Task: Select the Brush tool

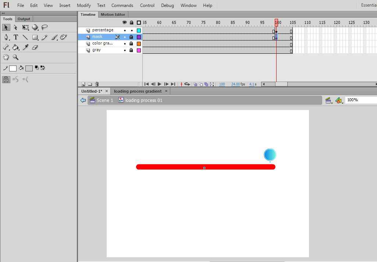Action: [54, 37]
